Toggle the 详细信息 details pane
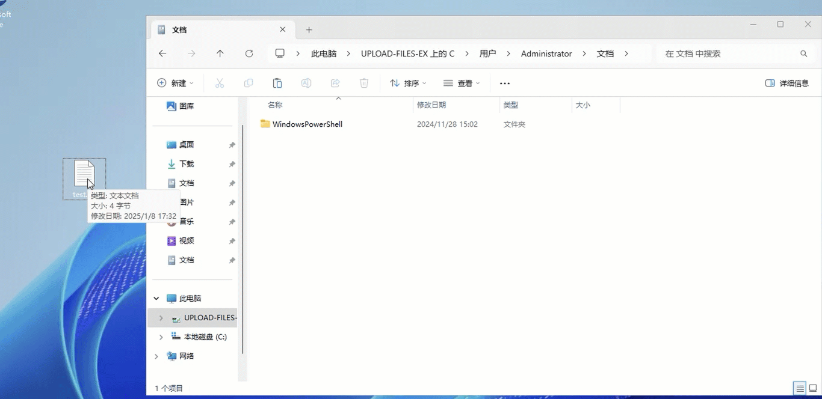Image resolution: width=822 pixels, height=399 pixels. click(x=786, y=84)
